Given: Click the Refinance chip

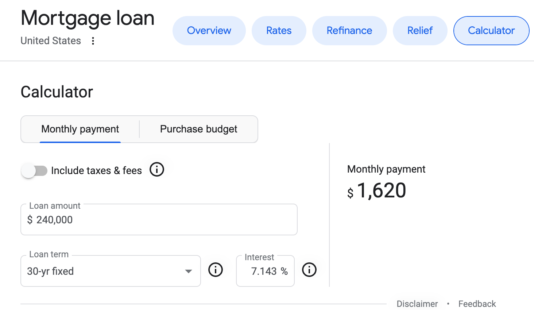Looking at the screenshot, I should pos(349,31).
